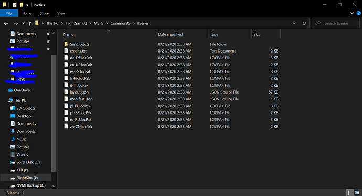Click navigation pane scroll up arrow
The height and width of the screenshot is (196, 362).
[54, 33]
